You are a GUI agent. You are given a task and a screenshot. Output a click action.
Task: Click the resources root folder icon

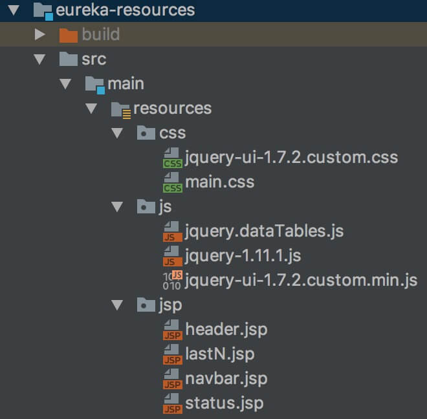click(121, 109)
